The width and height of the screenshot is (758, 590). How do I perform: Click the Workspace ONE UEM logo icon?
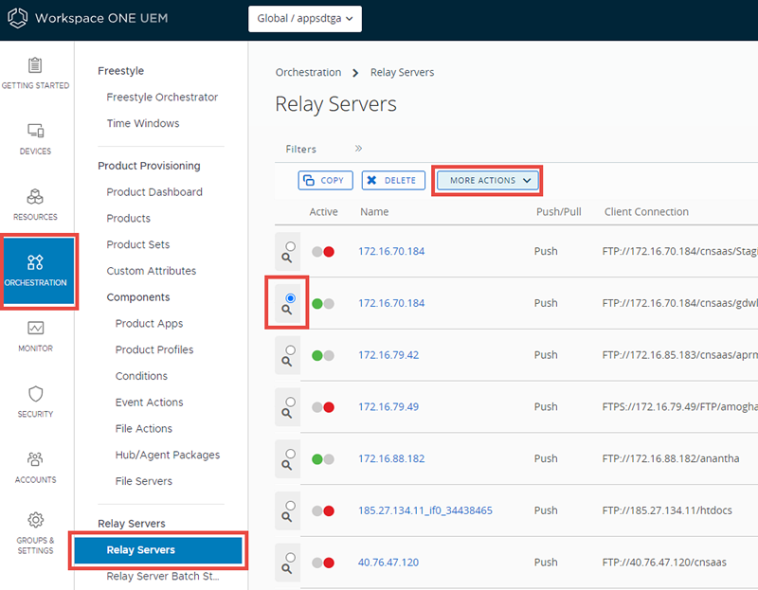(x=17, y=18)
